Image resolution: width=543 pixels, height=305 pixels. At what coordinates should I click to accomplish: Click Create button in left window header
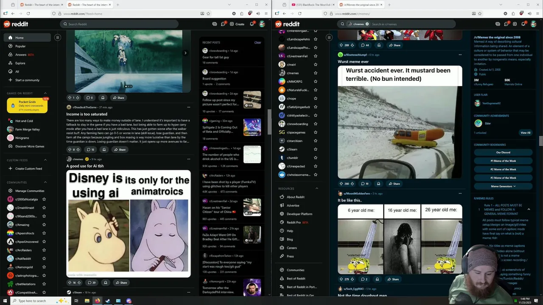pos(237,24)
